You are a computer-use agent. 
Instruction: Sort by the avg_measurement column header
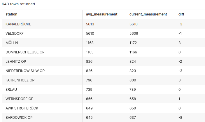click(x=101, y=14)
